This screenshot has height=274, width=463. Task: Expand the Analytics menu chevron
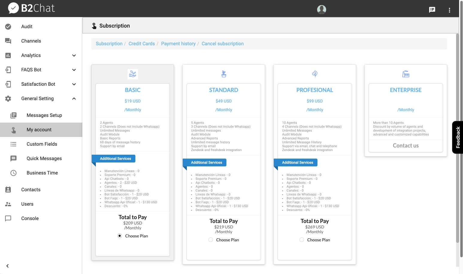click(x=74, y=55)
